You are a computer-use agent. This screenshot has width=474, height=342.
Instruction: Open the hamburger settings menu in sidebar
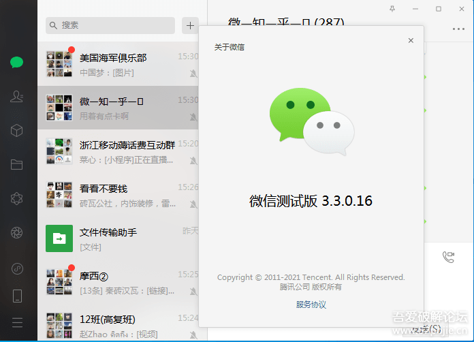17,323
